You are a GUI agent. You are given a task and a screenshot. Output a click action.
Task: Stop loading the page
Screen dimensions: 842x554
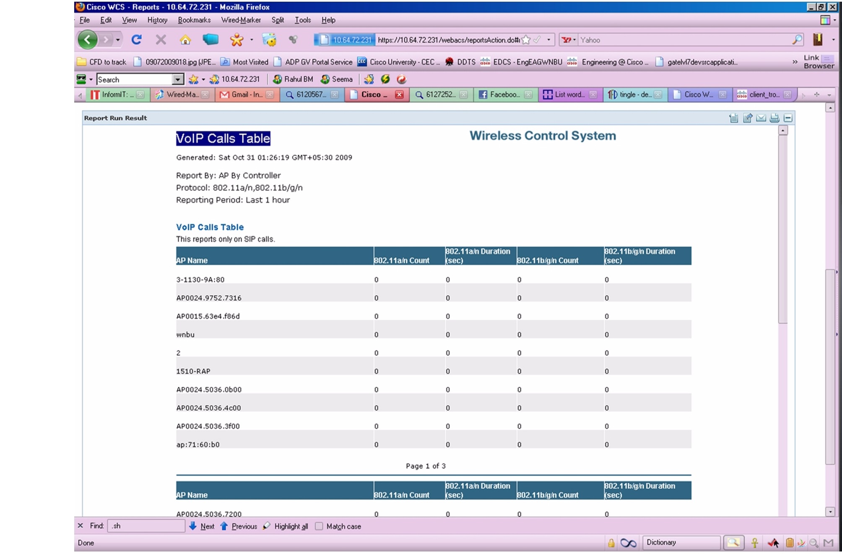click(160, 39)
